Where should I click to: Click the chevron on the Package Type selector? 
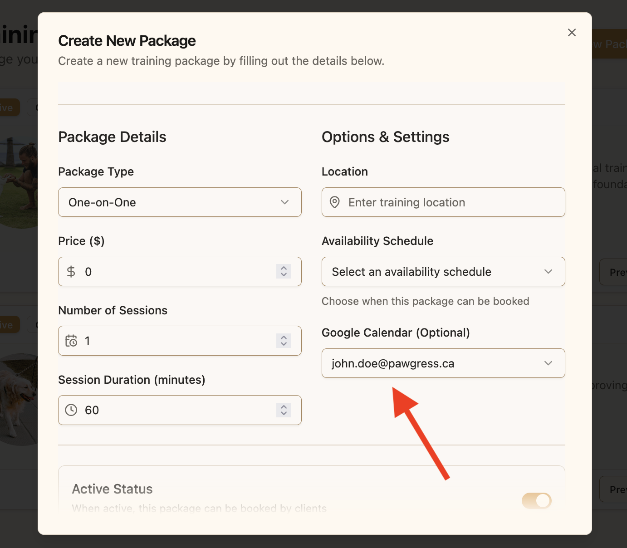(x=285, y=202)
